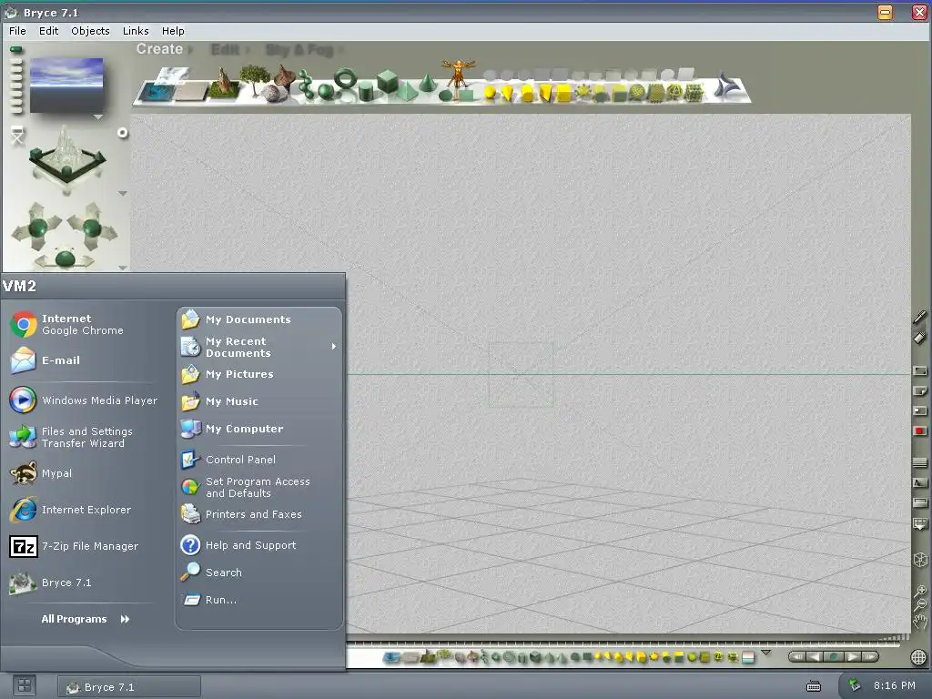
Task: Select the hand pan tool
Action: [920, 622]
